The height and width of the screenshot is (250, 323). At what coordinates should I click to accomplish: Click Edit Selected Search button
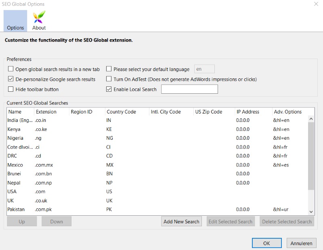click(231, 221)
